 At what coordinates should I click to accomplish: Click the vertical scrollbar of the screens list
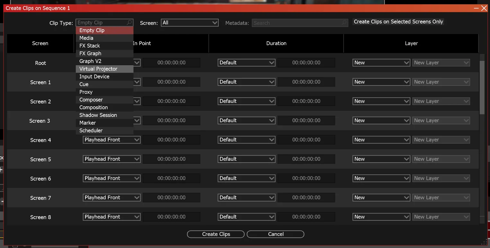click(482, 87)
